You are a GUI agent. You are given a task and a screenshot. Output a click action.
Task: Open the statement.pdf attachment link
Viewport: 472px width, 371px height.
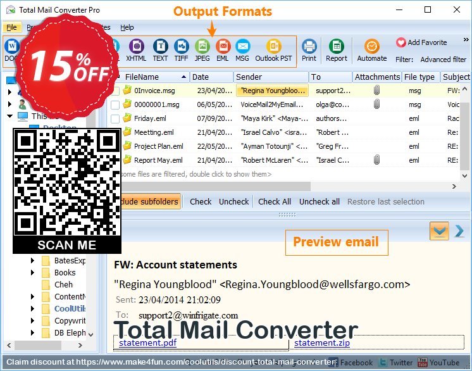[148, 343]
